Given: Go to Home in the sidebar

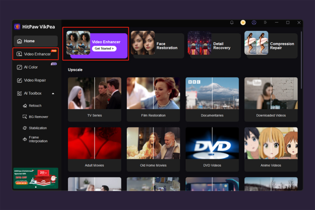Looking at the screenshot, I should point(36,41).
